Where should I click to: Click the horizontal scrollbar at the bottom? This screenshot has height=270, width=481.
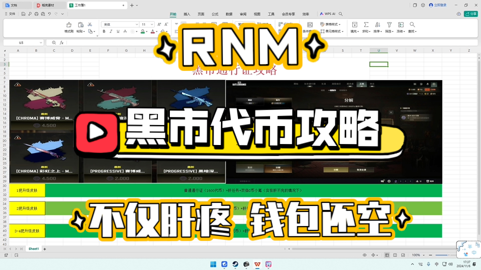[373, 249]
